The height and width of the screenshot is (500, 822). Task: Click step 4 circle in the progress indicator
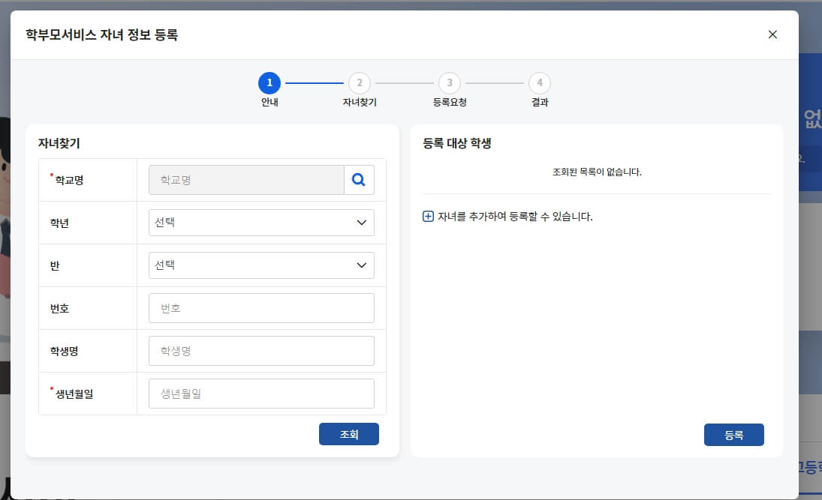pos(538,84)
